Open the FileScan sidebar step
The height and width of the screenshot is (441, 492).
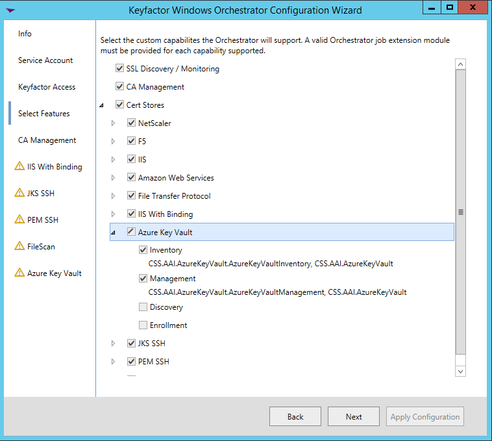[41, 247]
